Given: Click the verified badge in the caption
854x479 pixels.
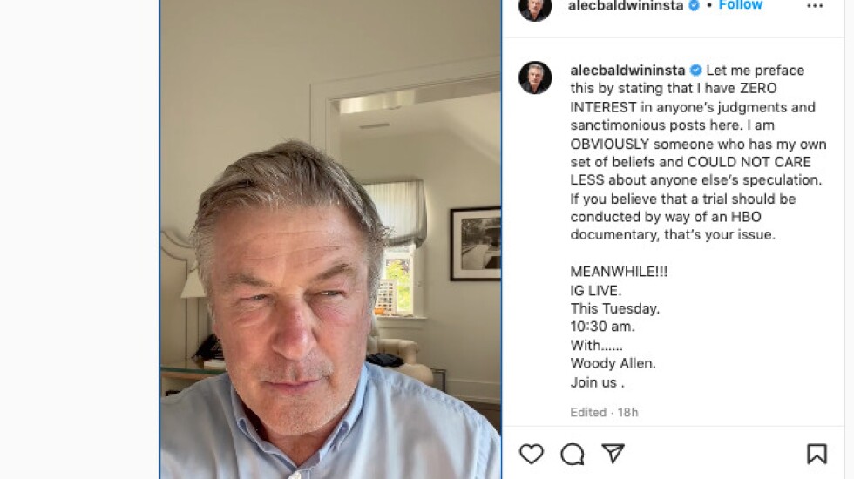Looking at the screenshot, I should pyautogui.click(x=695, y=71).
